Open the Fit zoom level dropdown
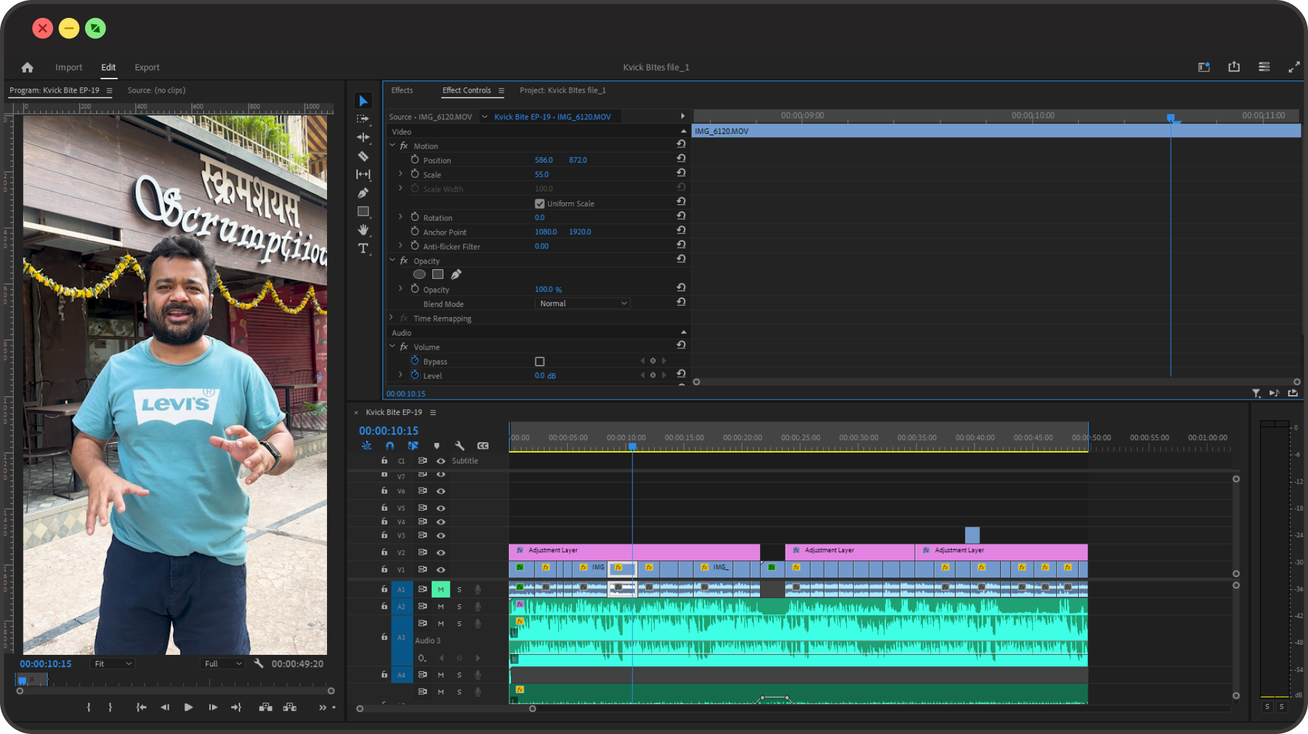 (x=113, y=664)
